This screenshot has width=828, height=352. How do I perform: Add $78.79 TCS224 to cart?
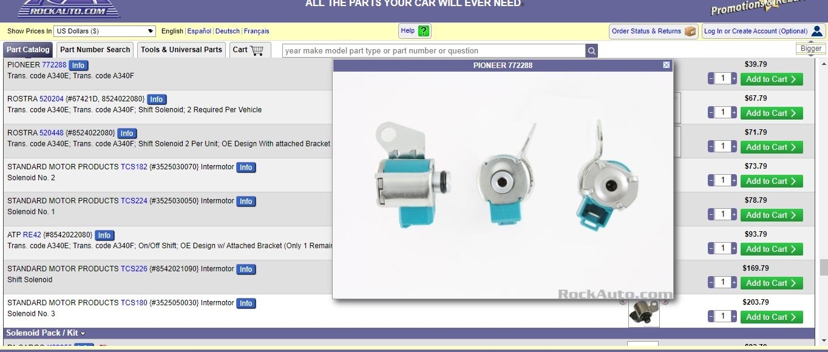click(x=772, y=215)
